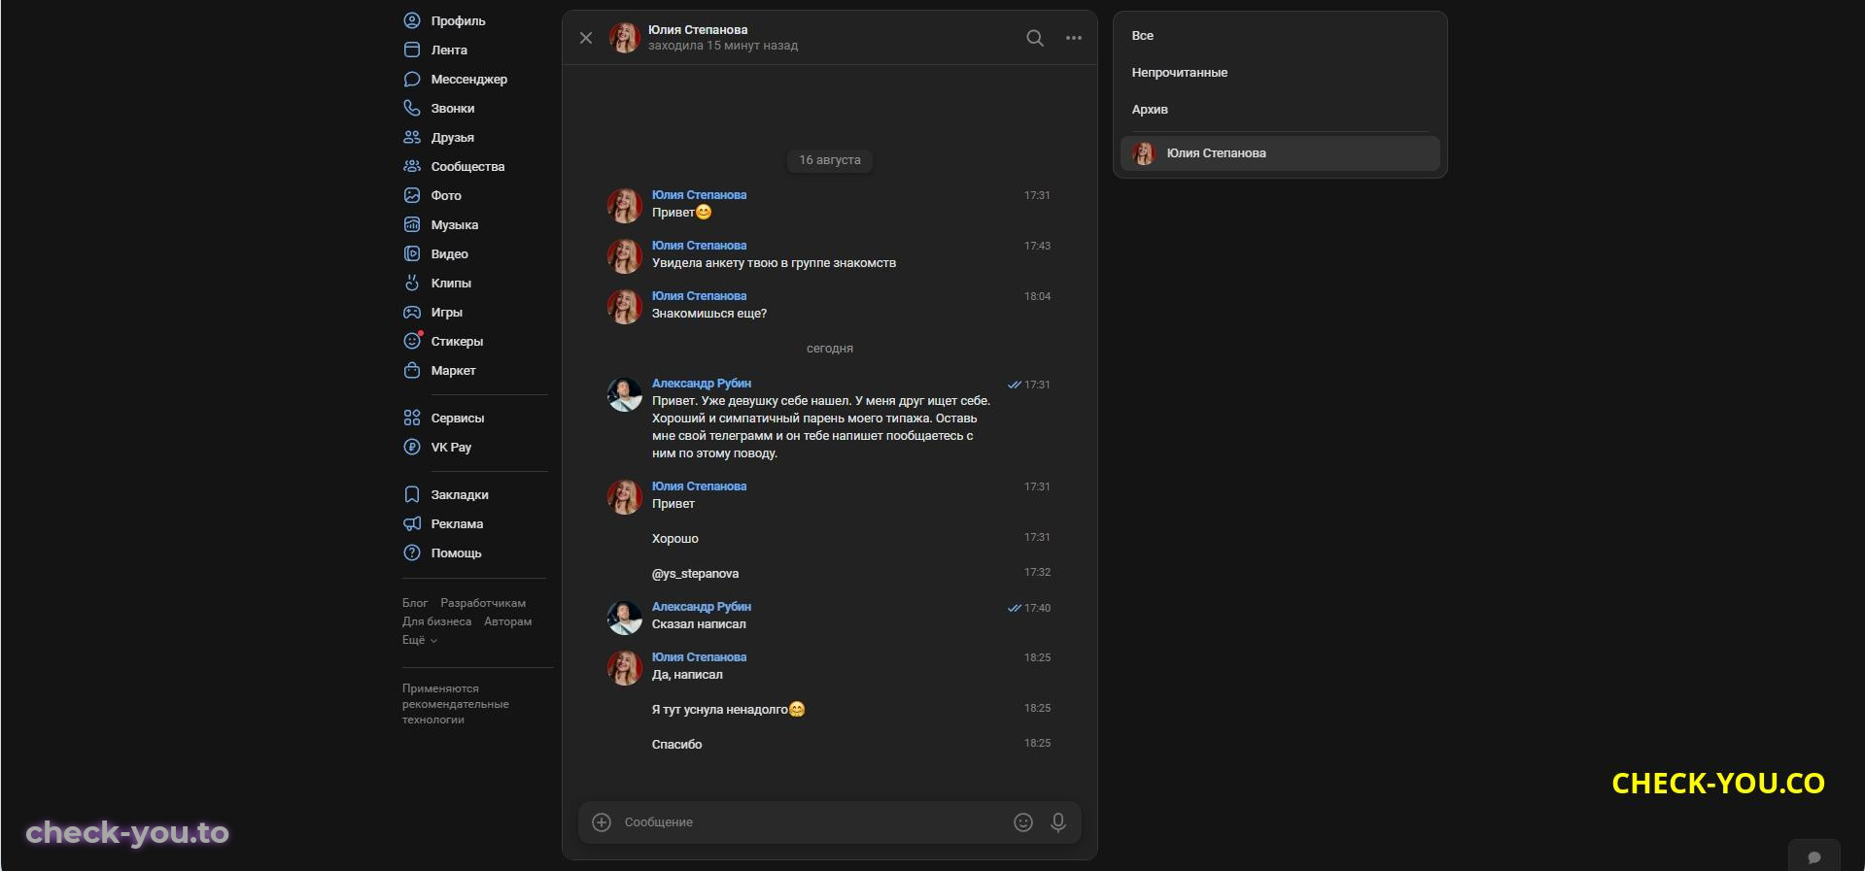Open the Для бизнеса footer link
The image size is (1865, 871).
437,621
